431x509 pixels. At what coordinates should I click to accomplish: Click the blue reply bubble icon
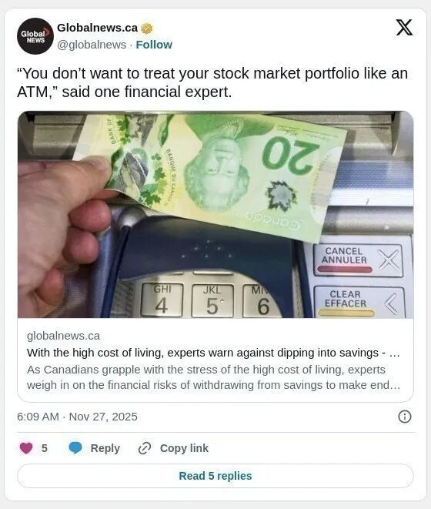click(x=75, y=448)
